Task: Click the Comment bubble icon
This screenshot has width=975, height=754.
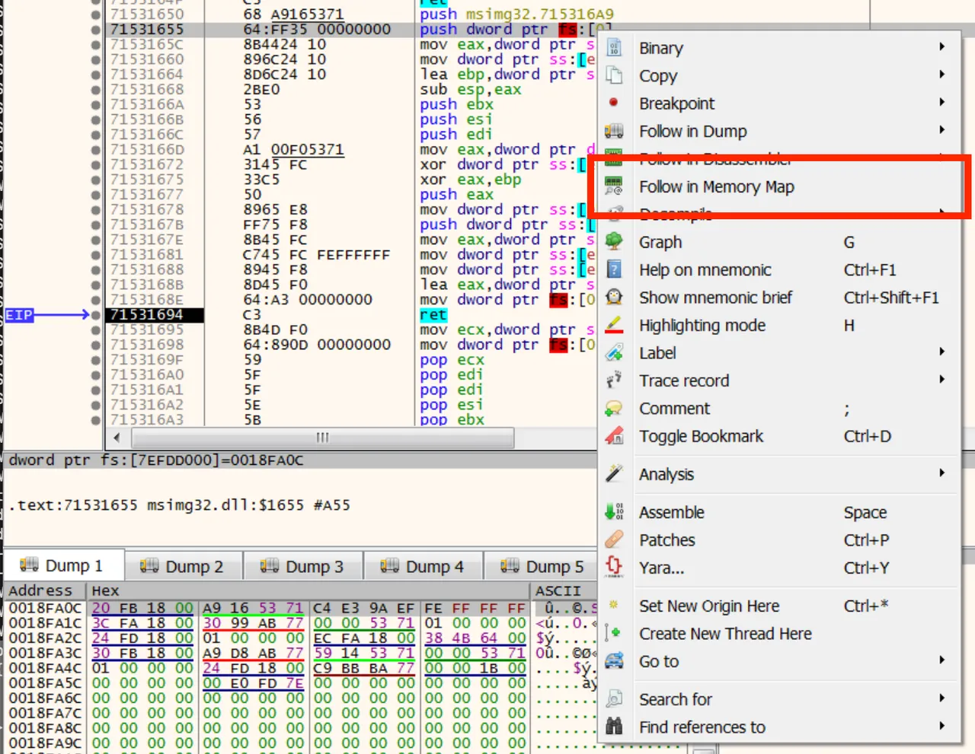Action: tap(614, 409)
